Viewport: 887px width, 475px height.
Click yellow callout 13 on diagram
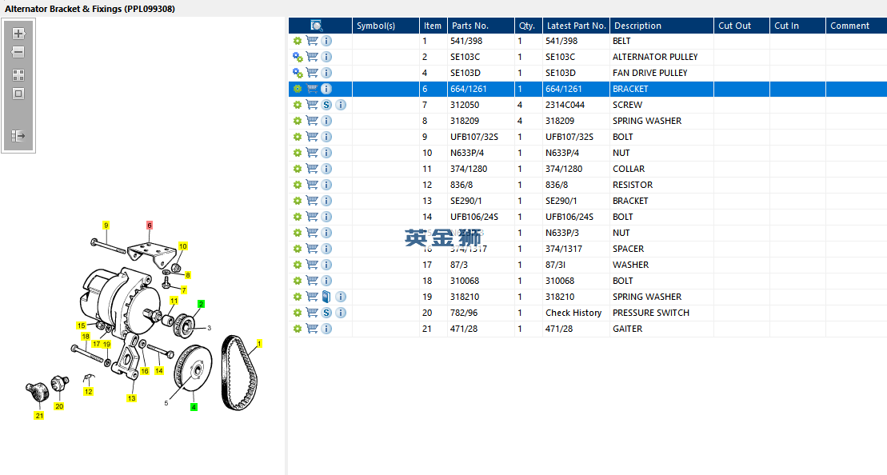coord(131,398)
